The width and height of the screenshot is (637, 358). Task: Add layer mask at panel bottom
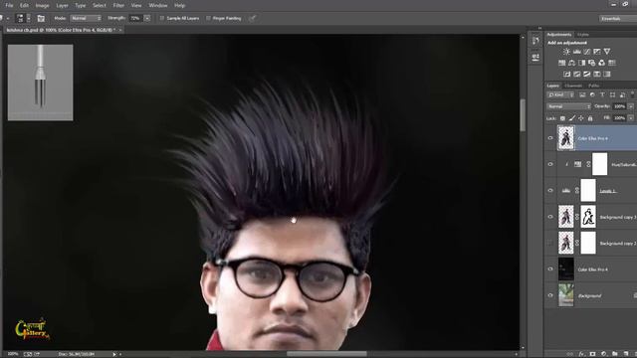[593, 354]
